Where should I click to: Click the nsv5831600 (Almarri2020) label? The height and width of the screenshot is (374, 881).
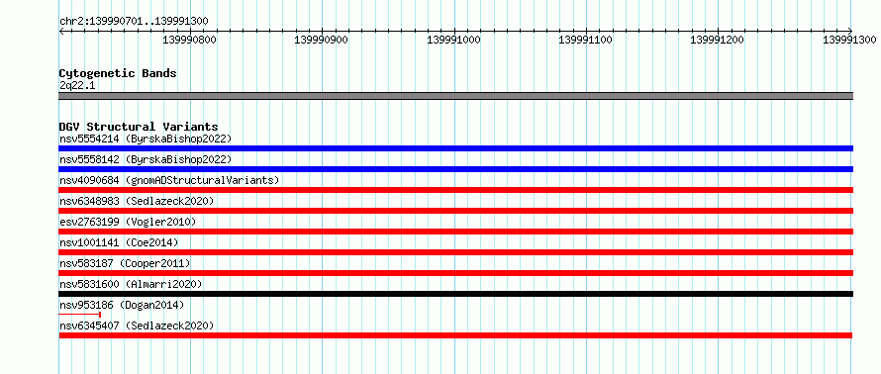tap(131, 284)
